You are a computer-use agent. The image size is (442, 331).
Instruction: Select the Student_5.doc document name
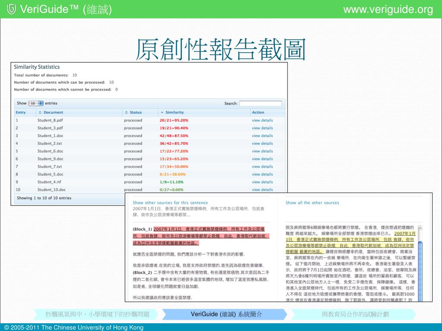[x=51, y=174]
